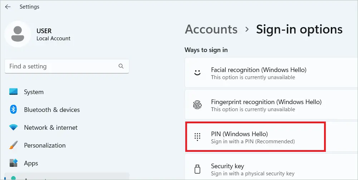Open Bluetooth & devices category
The width and height of the screenshot is (358, 180).
67,110
